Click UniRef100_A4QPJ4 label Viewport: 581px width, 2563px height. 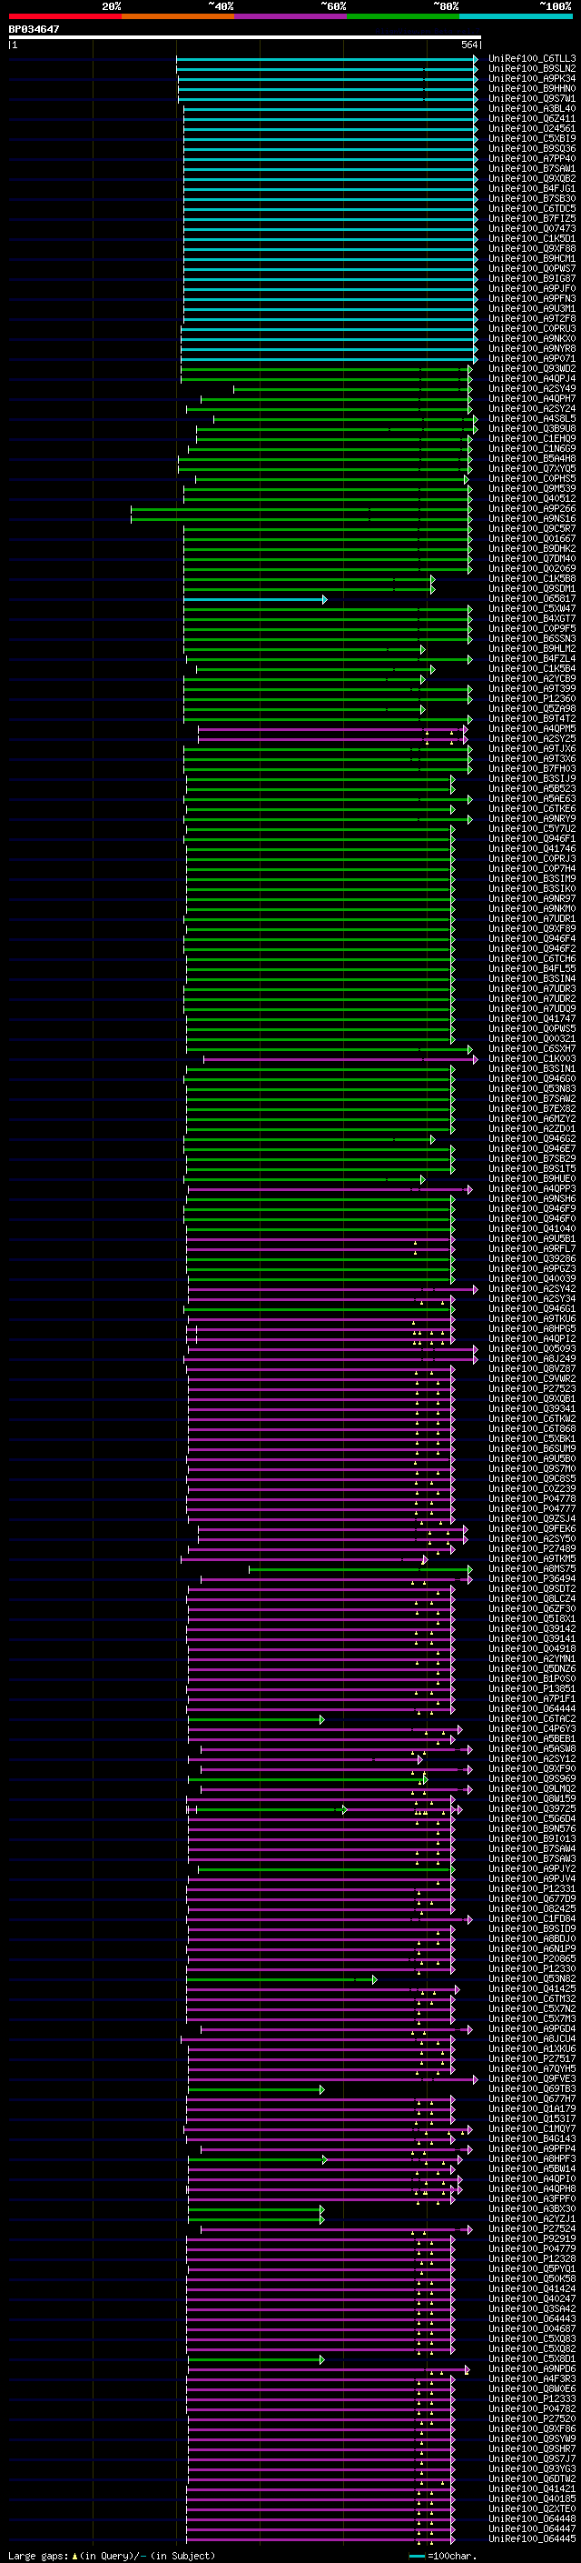(532, 378)
